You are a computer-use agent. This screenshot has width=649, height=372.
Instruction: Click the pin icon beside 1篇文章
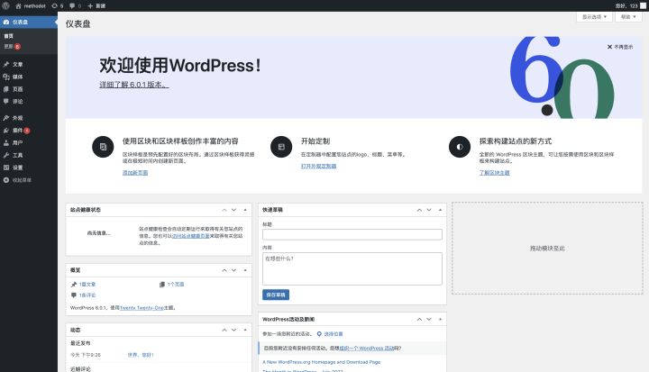tap(74, 285)
